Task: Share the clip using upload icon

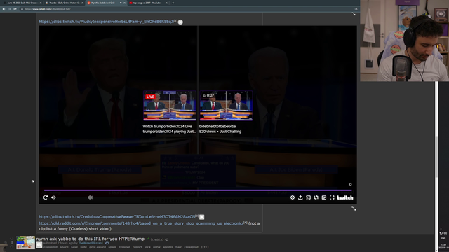Action: tap(300, 197)
